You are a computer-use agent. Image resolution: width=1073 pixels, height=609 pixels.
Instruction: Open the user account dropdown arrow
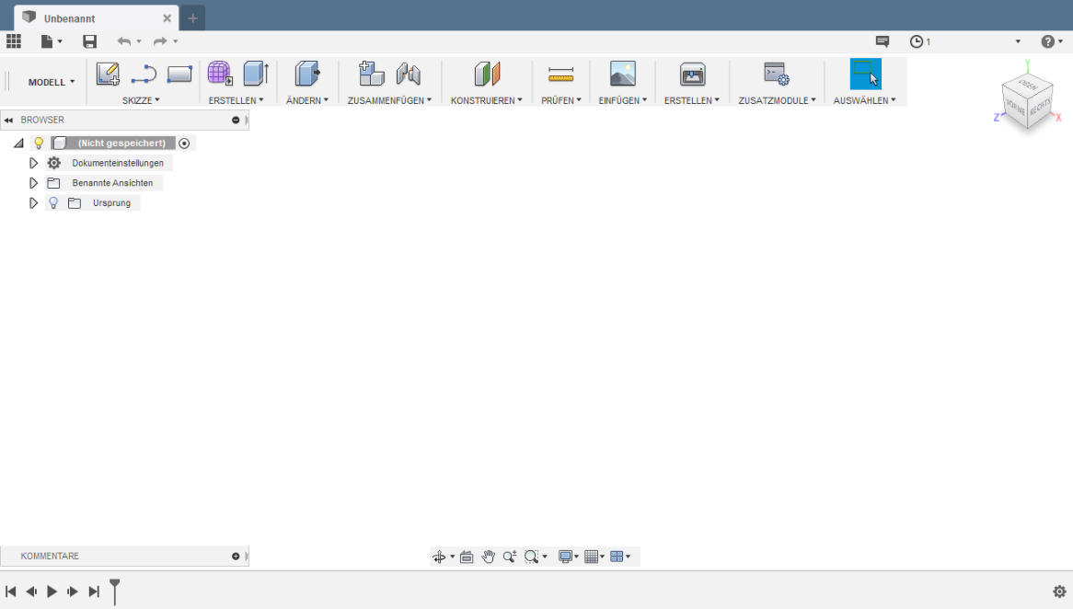point(1018,41)
